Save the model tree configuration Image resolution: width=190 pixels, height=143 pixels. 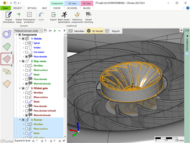[45, 31]
